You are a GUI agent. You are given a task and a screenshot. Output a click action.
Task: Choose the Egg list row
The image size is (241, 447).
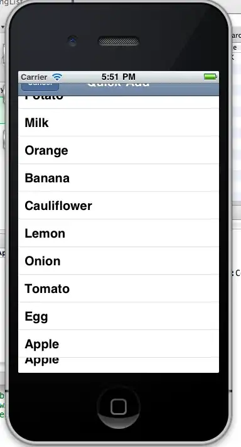coord(119,316)
